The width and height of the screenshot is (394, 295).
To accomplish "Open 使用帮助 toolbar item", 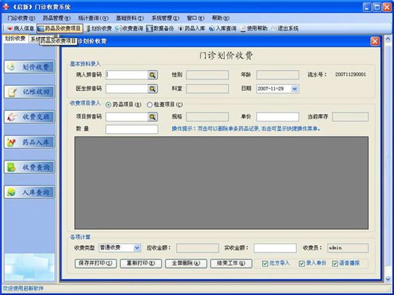I will [x=253, y=28].
